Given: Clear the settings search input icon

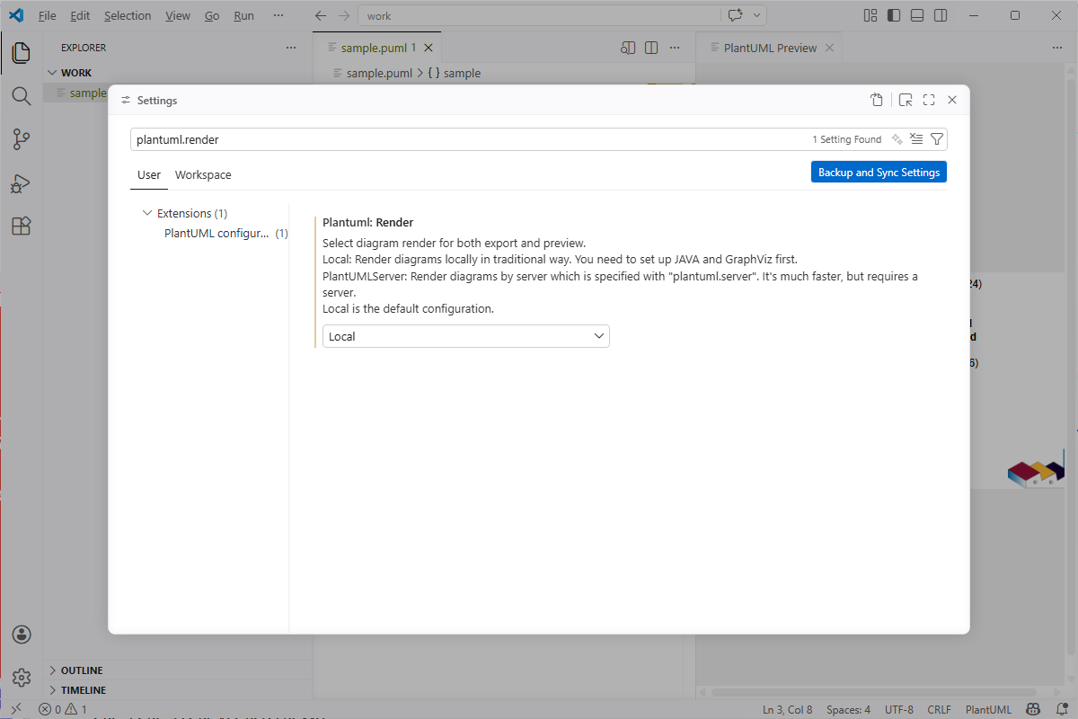Looking at the screenshot, I should [916, 139].
